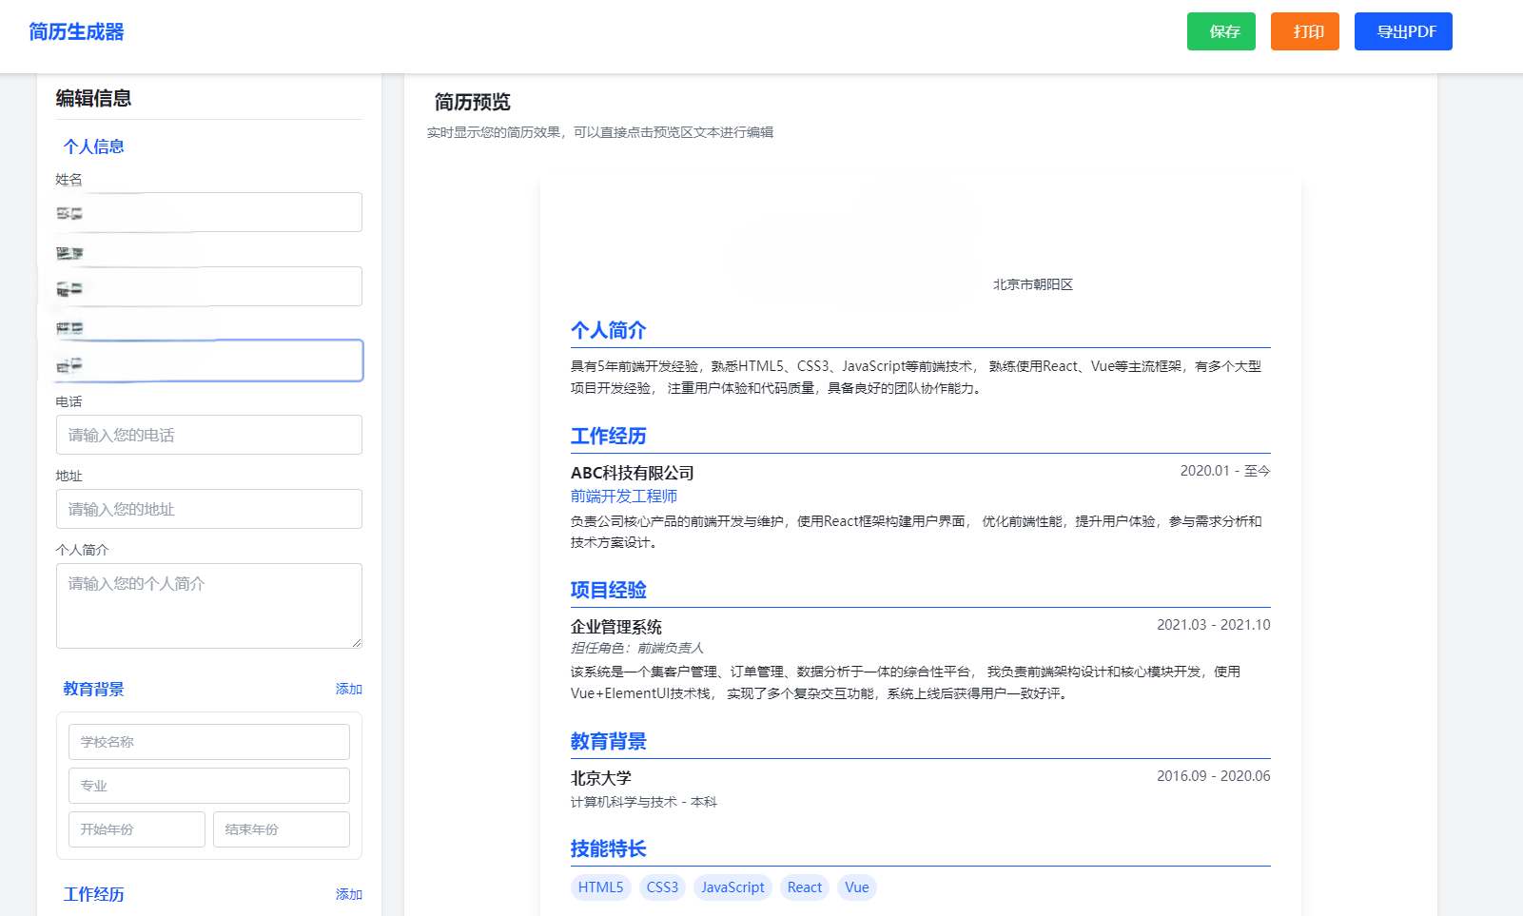Click the 工作经历 title in edit panel

94,894
